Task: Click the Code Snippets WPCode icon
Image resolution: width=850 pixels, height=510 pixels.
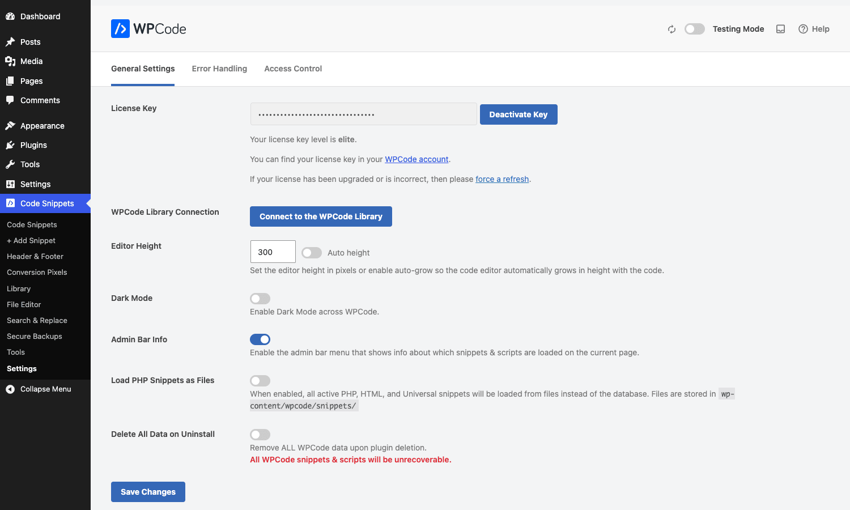Action: [x=10, y=203]
